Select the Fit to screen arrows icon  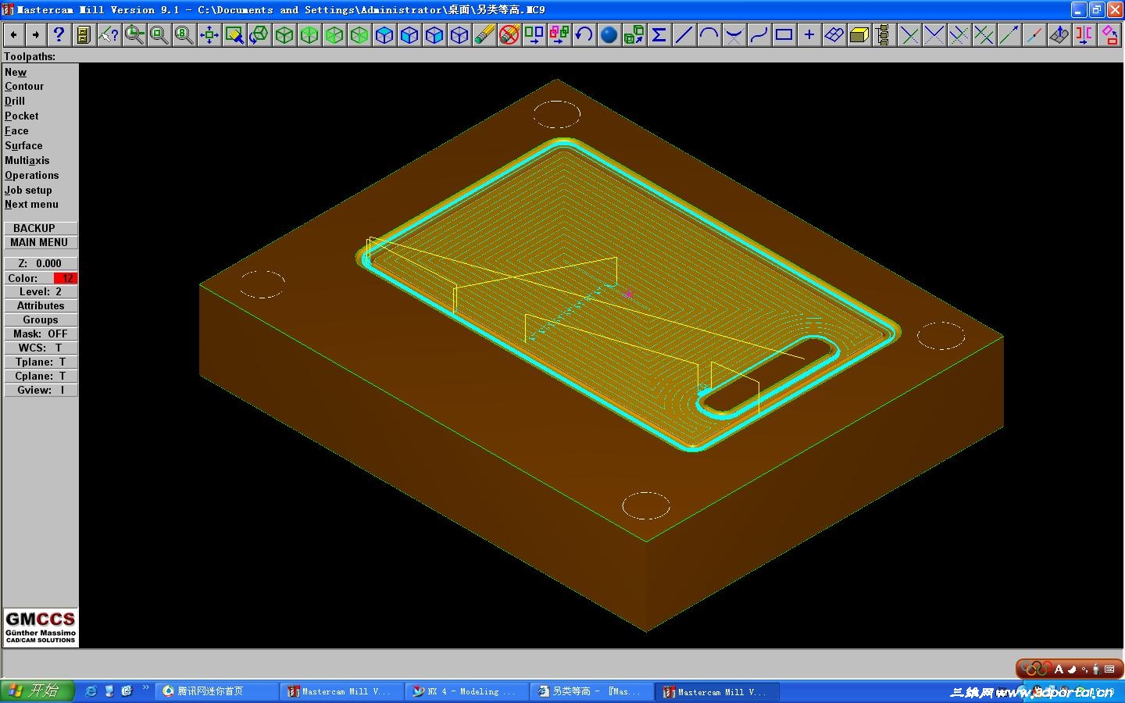point(209,34)
